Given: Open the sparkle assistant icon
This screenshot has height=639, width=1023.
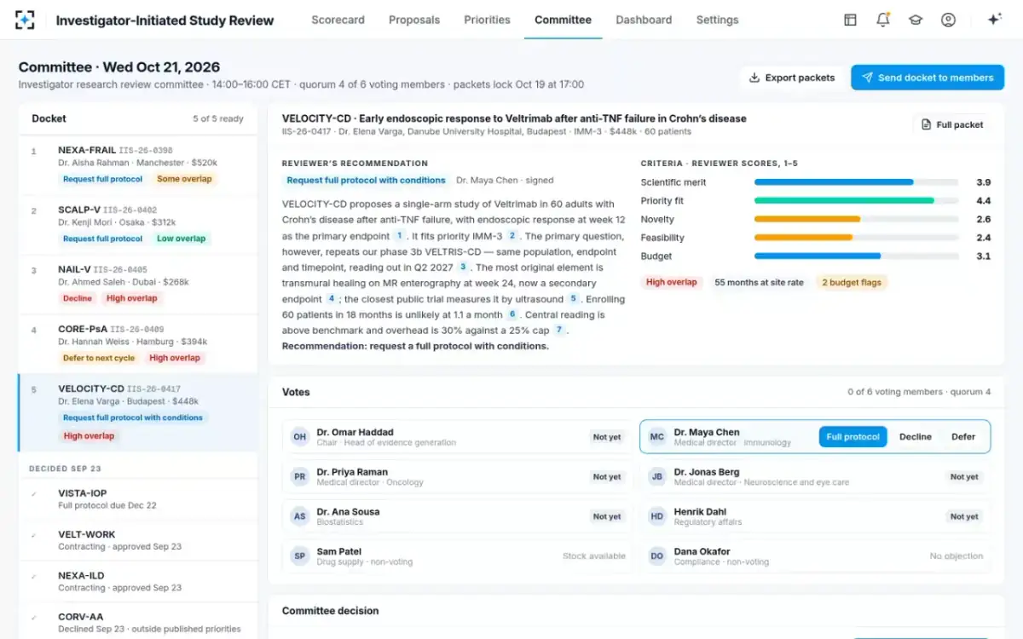Looking at the screenshot, I should pyautogui.click(x=994, y=20).
